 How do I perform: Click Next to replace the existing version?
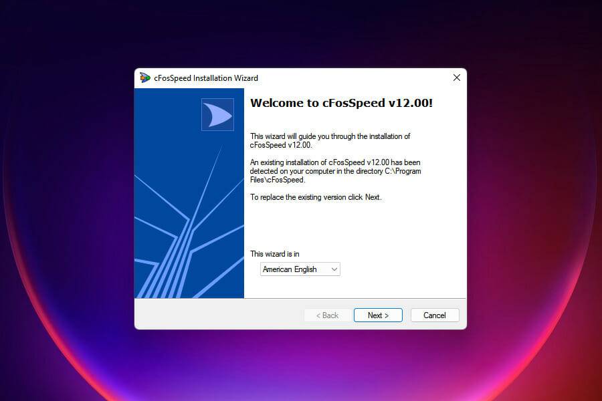[x=377, y=315]
